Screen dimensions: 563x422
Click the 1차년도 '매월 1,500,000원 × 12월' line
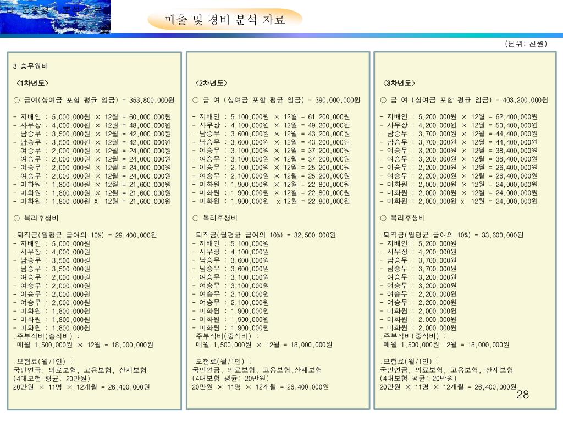(x=85, y=345)
